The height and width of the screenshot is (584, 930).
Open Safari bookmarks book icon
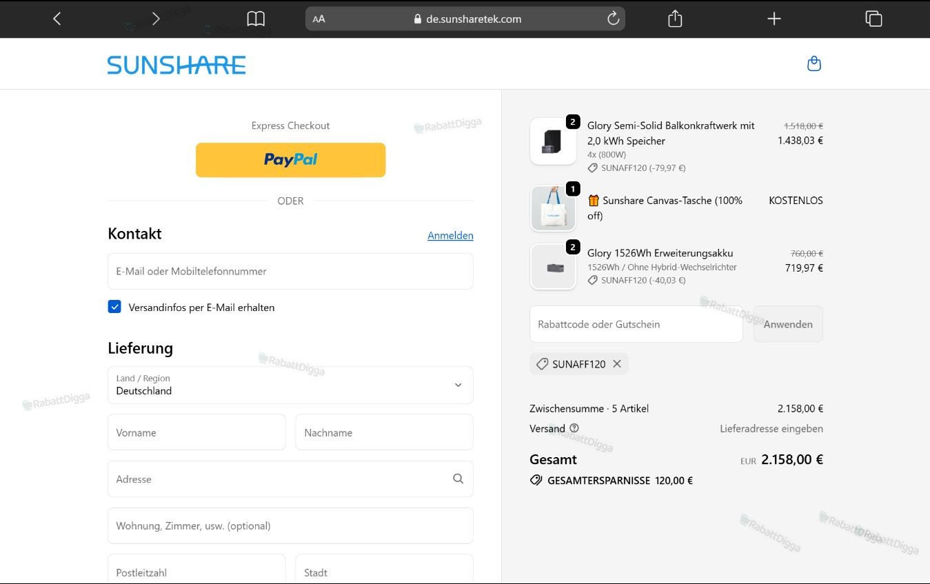(x=256, y=19)
